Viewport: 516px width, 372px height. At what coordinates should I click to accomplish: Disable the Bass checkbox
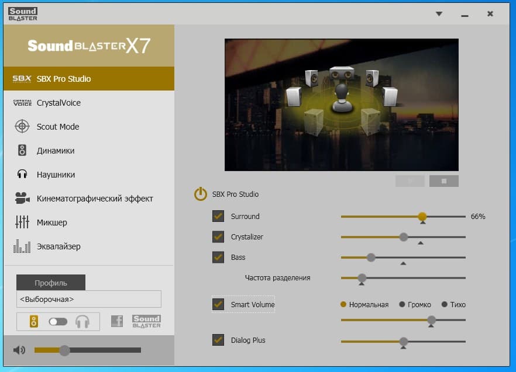218,258
